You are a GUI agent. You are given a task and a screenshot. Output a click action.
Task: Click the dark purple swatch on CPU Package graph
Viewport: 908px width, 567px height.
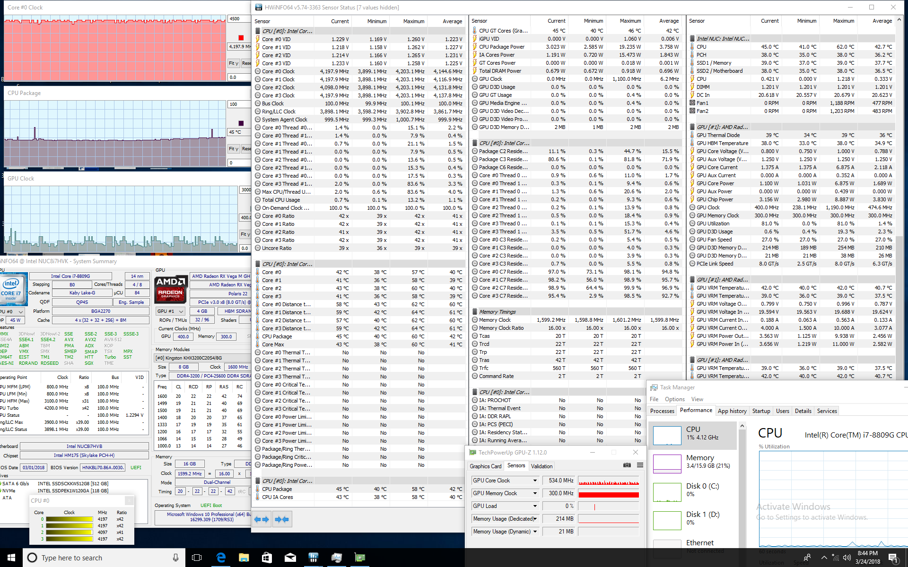click(x=241, y=123)
